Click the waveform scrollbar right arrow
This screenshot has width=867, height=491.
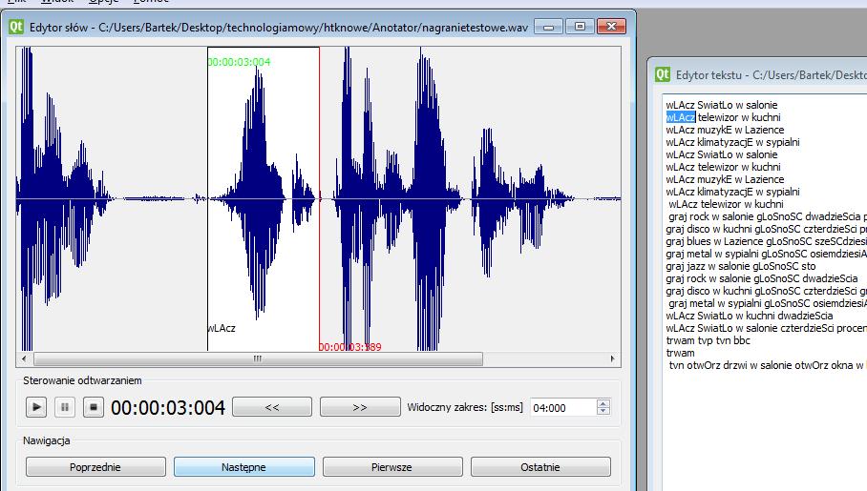tap(612, 359)
